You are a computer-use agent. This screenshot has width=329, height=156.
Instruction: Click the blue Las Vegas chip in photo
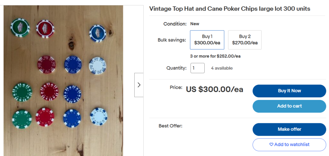[x=98, y=33]
